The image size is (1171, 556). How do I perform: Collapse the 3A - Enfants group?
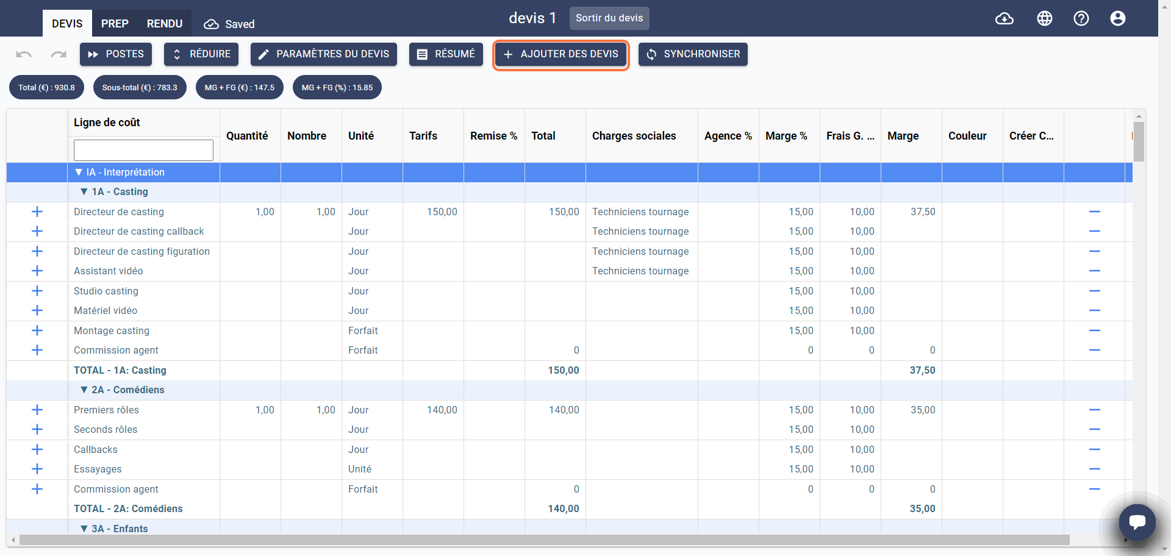click(x=84, y=529)
